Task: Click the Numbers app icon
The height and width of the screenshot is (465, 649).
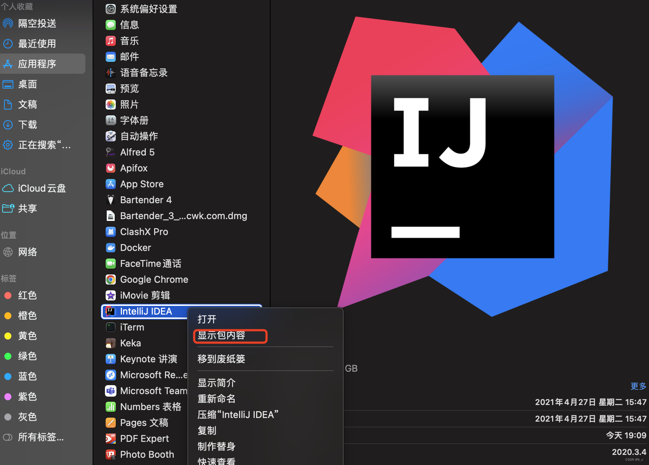Action: pos(111,407)
